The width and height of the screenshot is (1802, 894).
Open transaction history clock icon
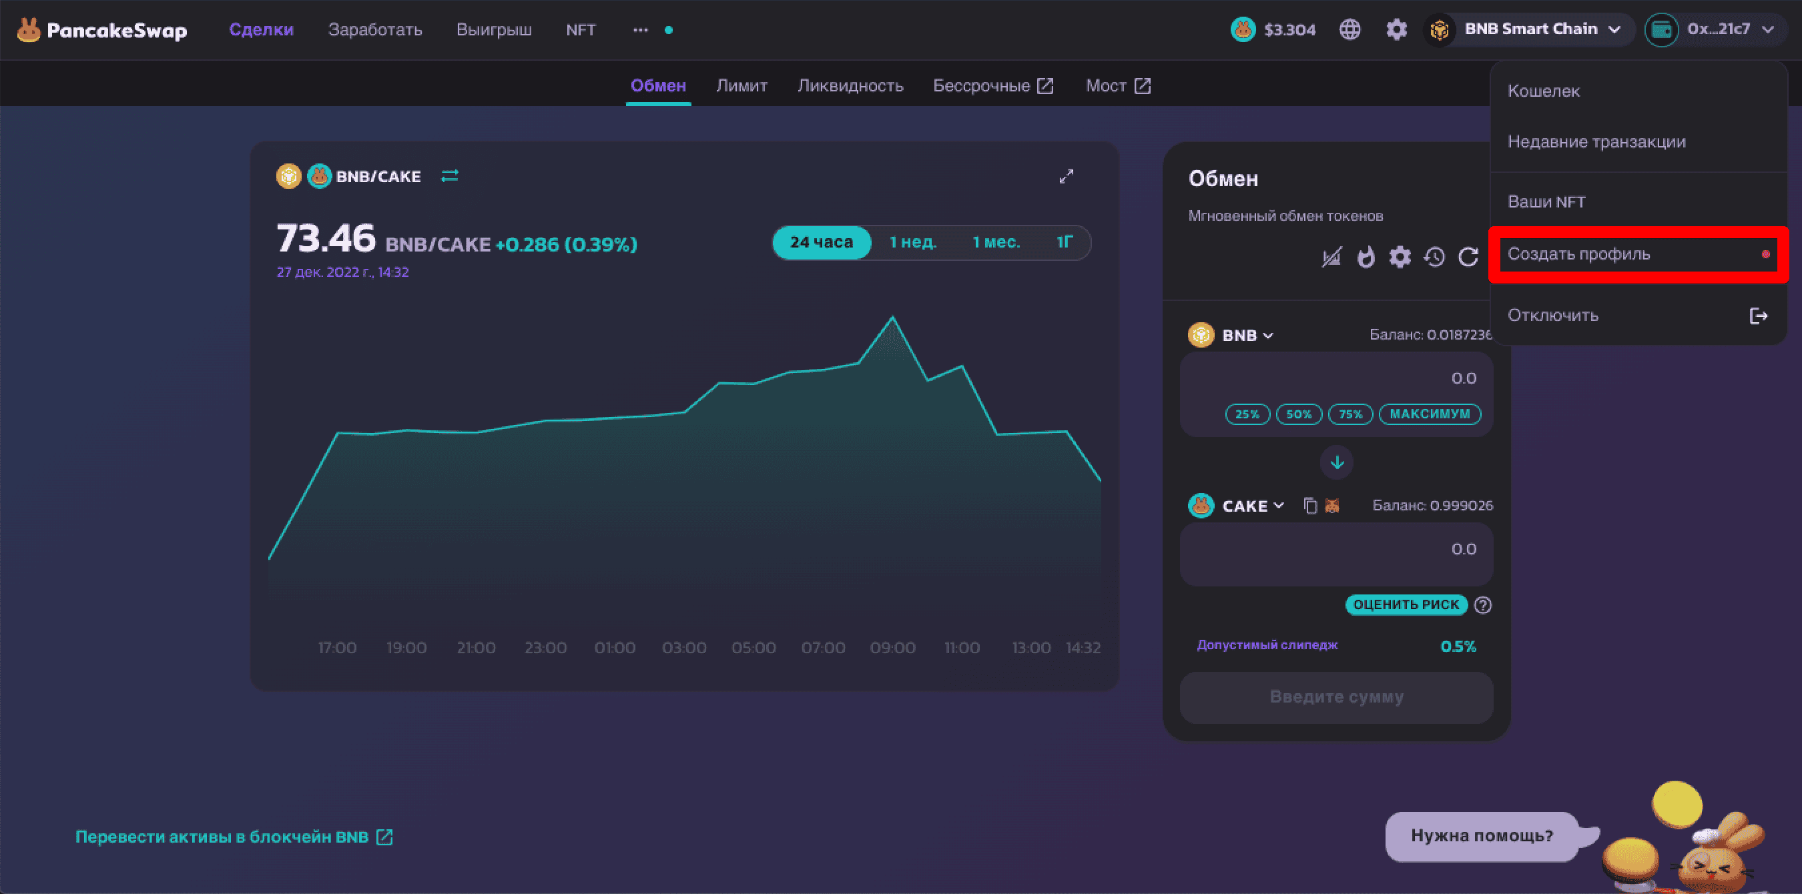click(1434, 258)
